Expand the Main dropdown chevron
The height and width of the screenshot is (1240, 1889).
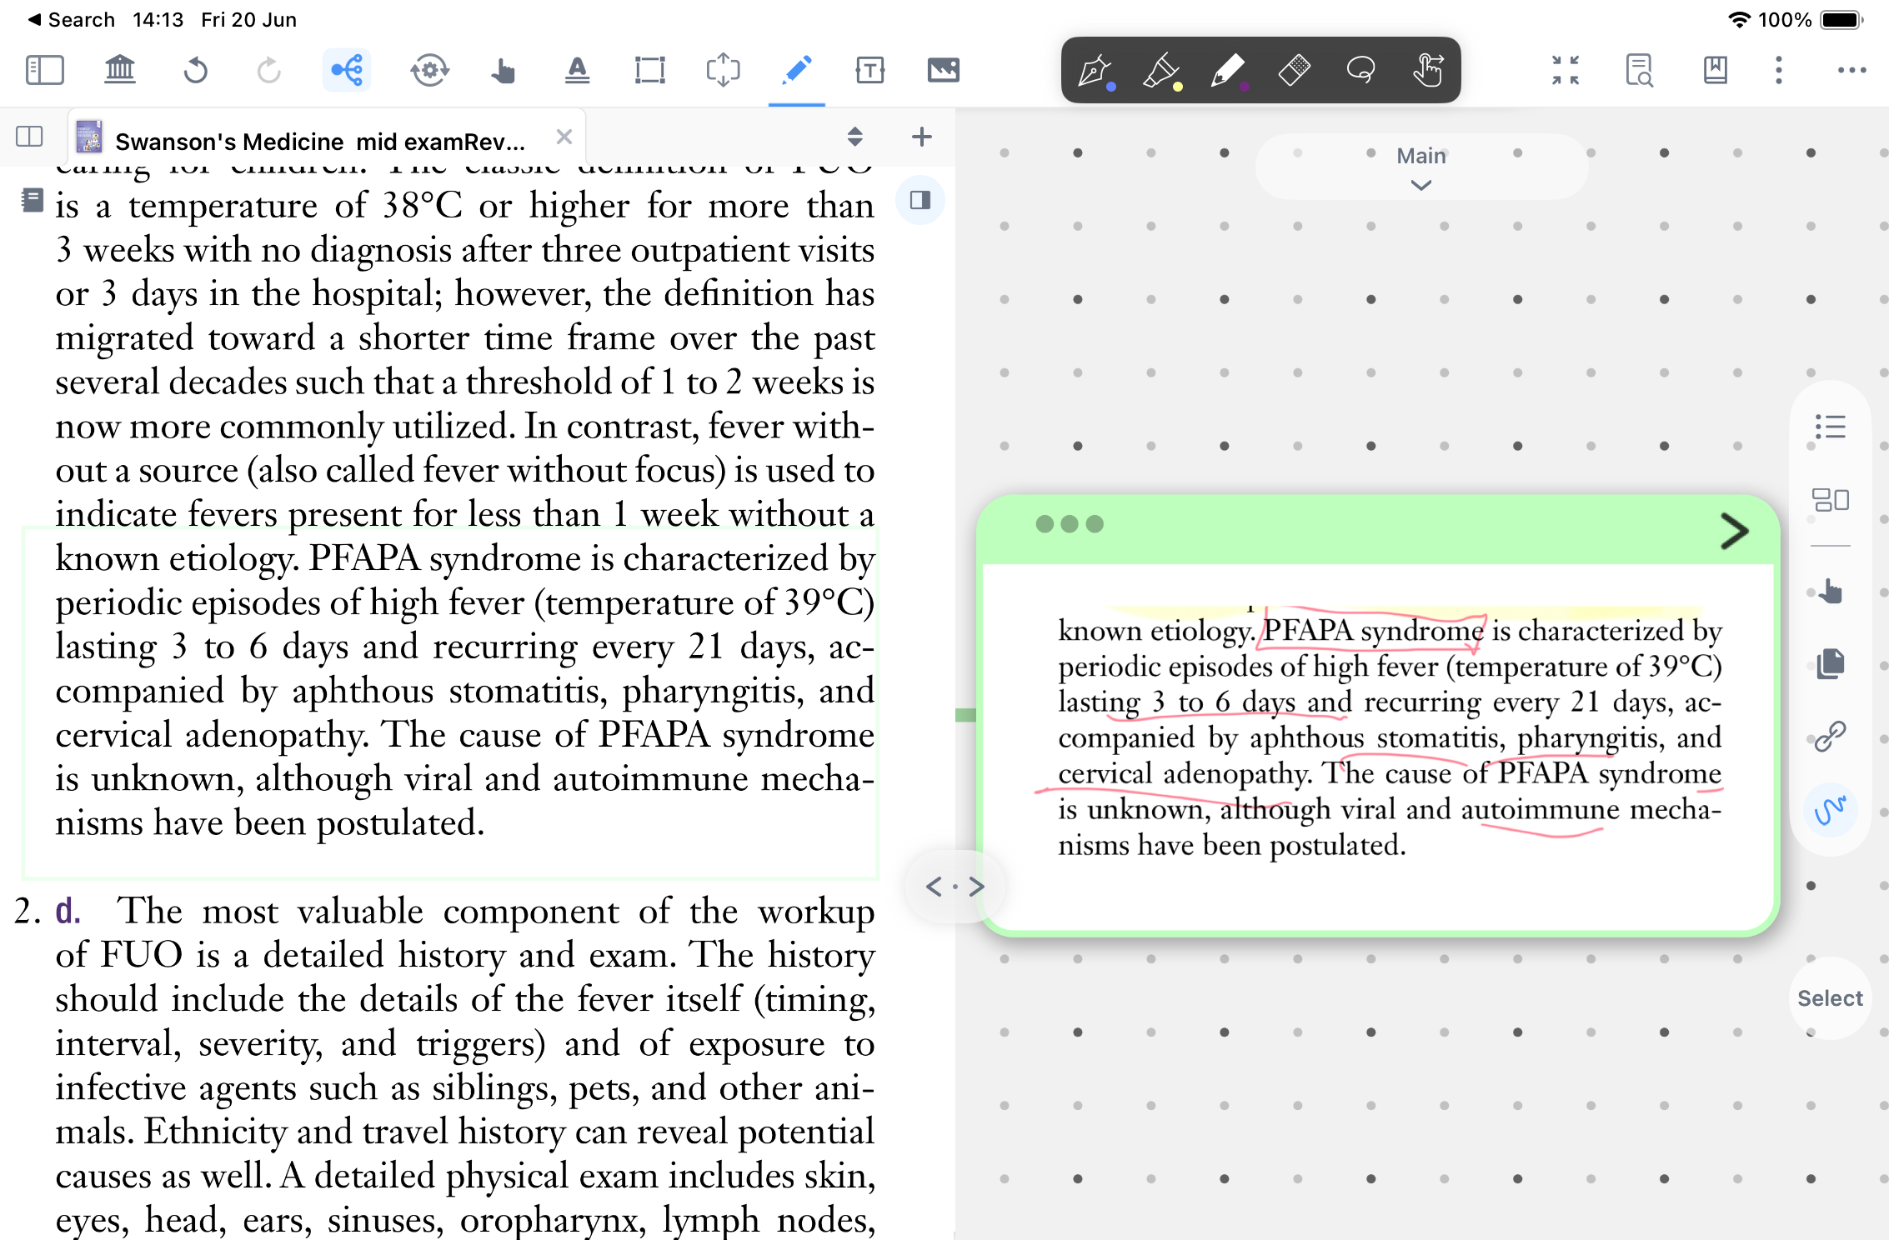pos(1421,185)
